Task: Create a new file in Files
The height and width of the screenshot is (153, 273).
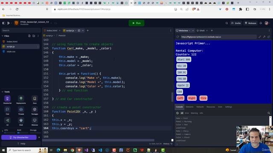Action: tap(29, 36)
